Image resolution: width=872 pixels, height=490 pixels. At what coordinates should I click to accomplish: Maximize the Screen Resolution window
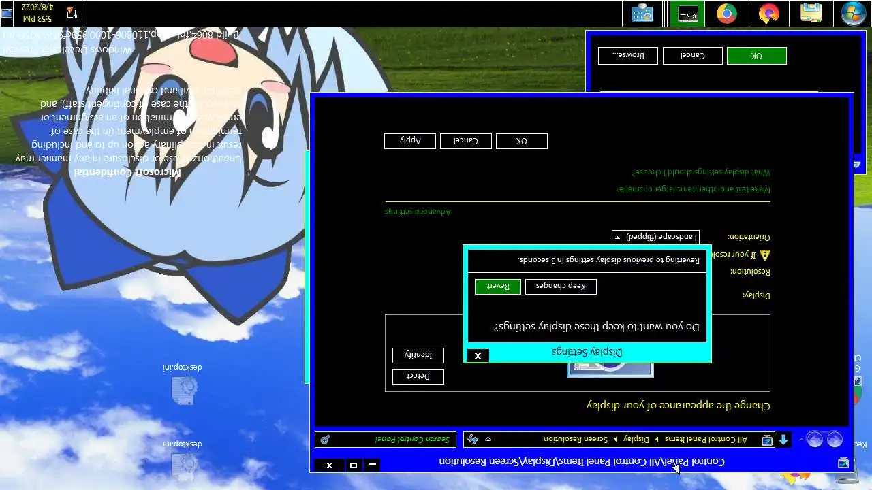(353, 465)
